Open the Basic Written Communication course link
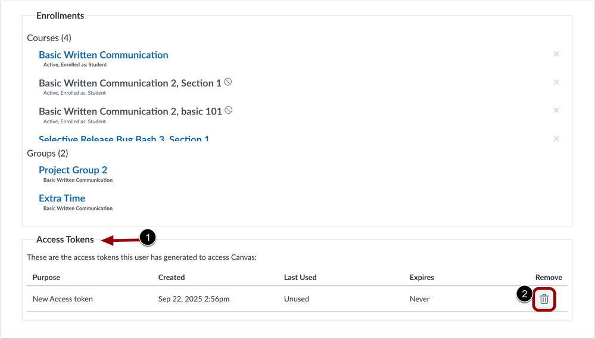The width and height of the screenshot is (595, 339). coord(103,55)
